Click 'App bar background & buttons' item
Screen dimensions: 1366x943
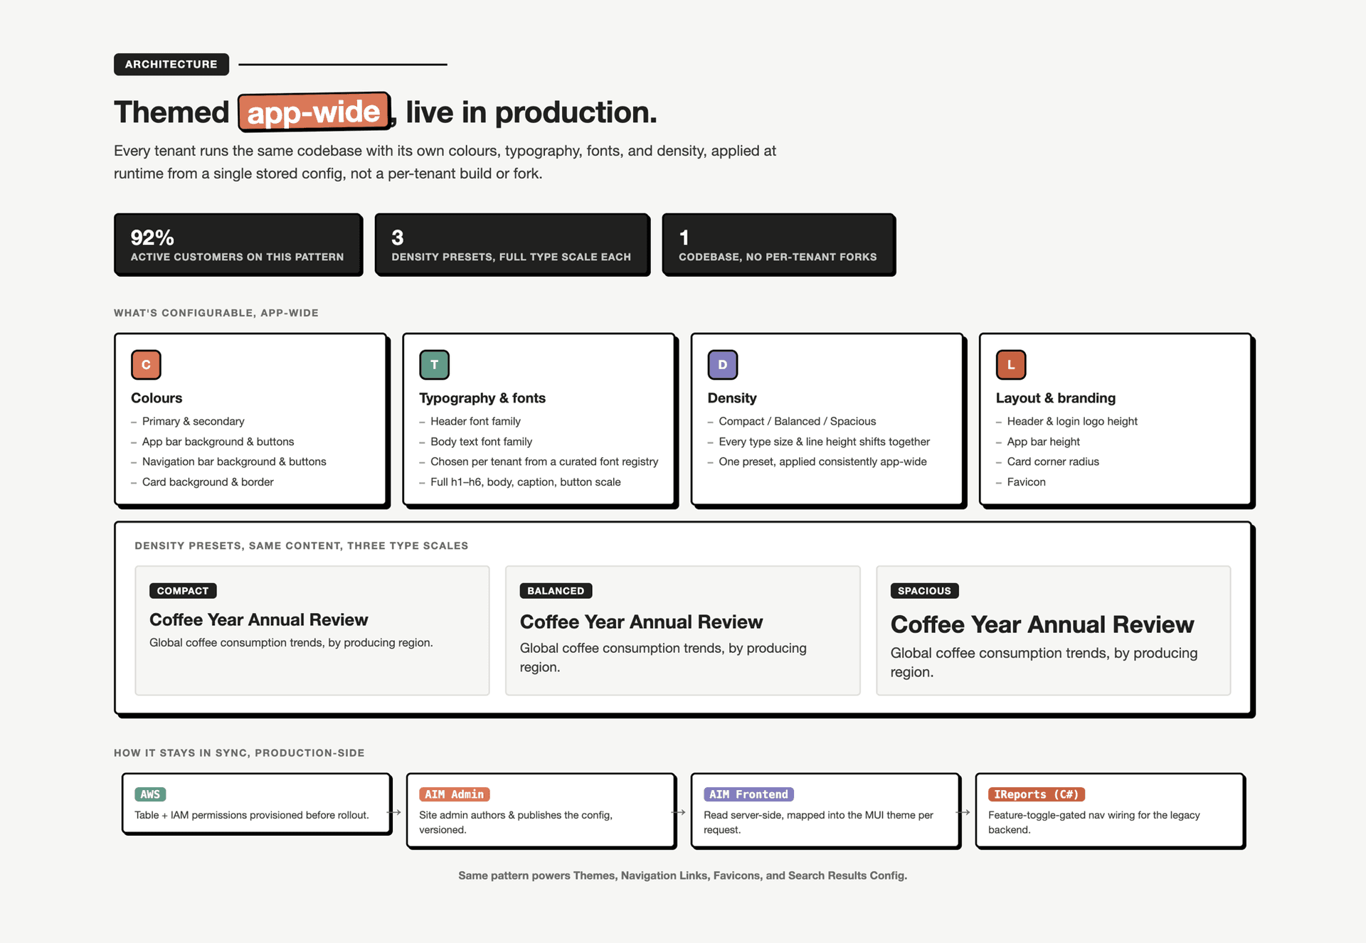(x=218, y=442)
